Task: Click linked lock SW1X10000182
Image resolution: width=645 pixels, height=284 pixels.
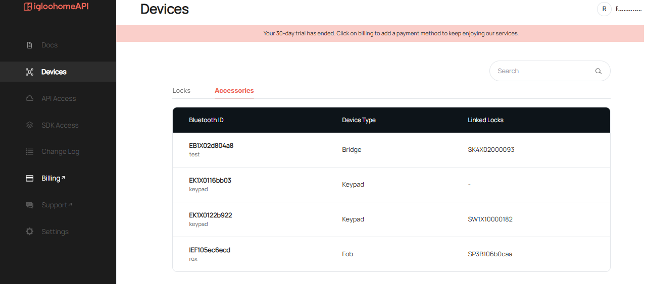Action: click(x=490, y=219)
